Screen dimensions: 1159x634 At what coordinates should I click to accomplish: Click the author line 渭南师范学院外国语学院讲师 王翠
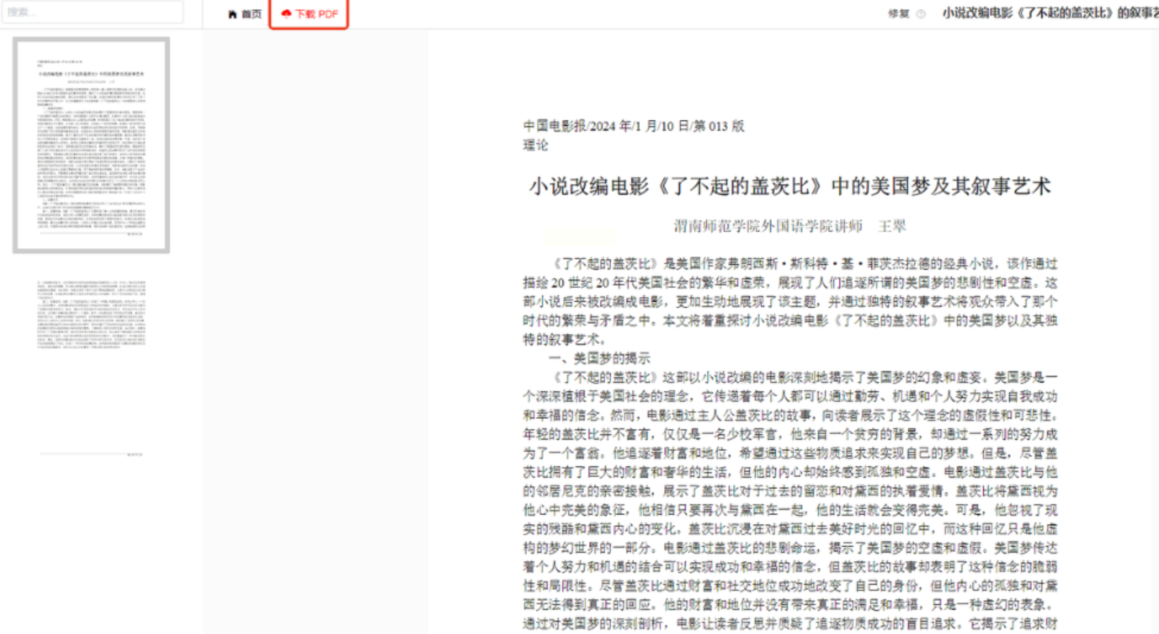790,226
